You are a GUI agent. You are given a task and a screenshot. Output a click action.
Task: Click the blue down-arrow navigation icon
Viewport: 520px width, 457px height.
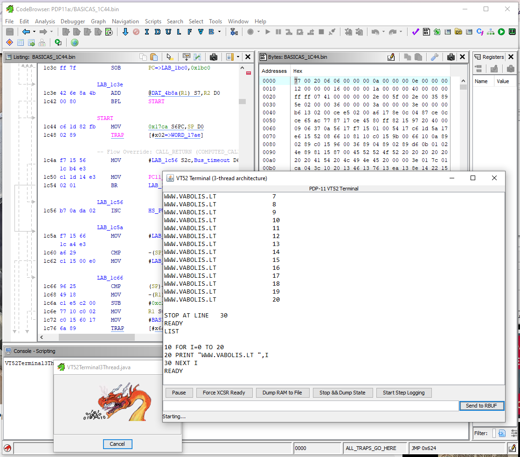tap(125, 32)
